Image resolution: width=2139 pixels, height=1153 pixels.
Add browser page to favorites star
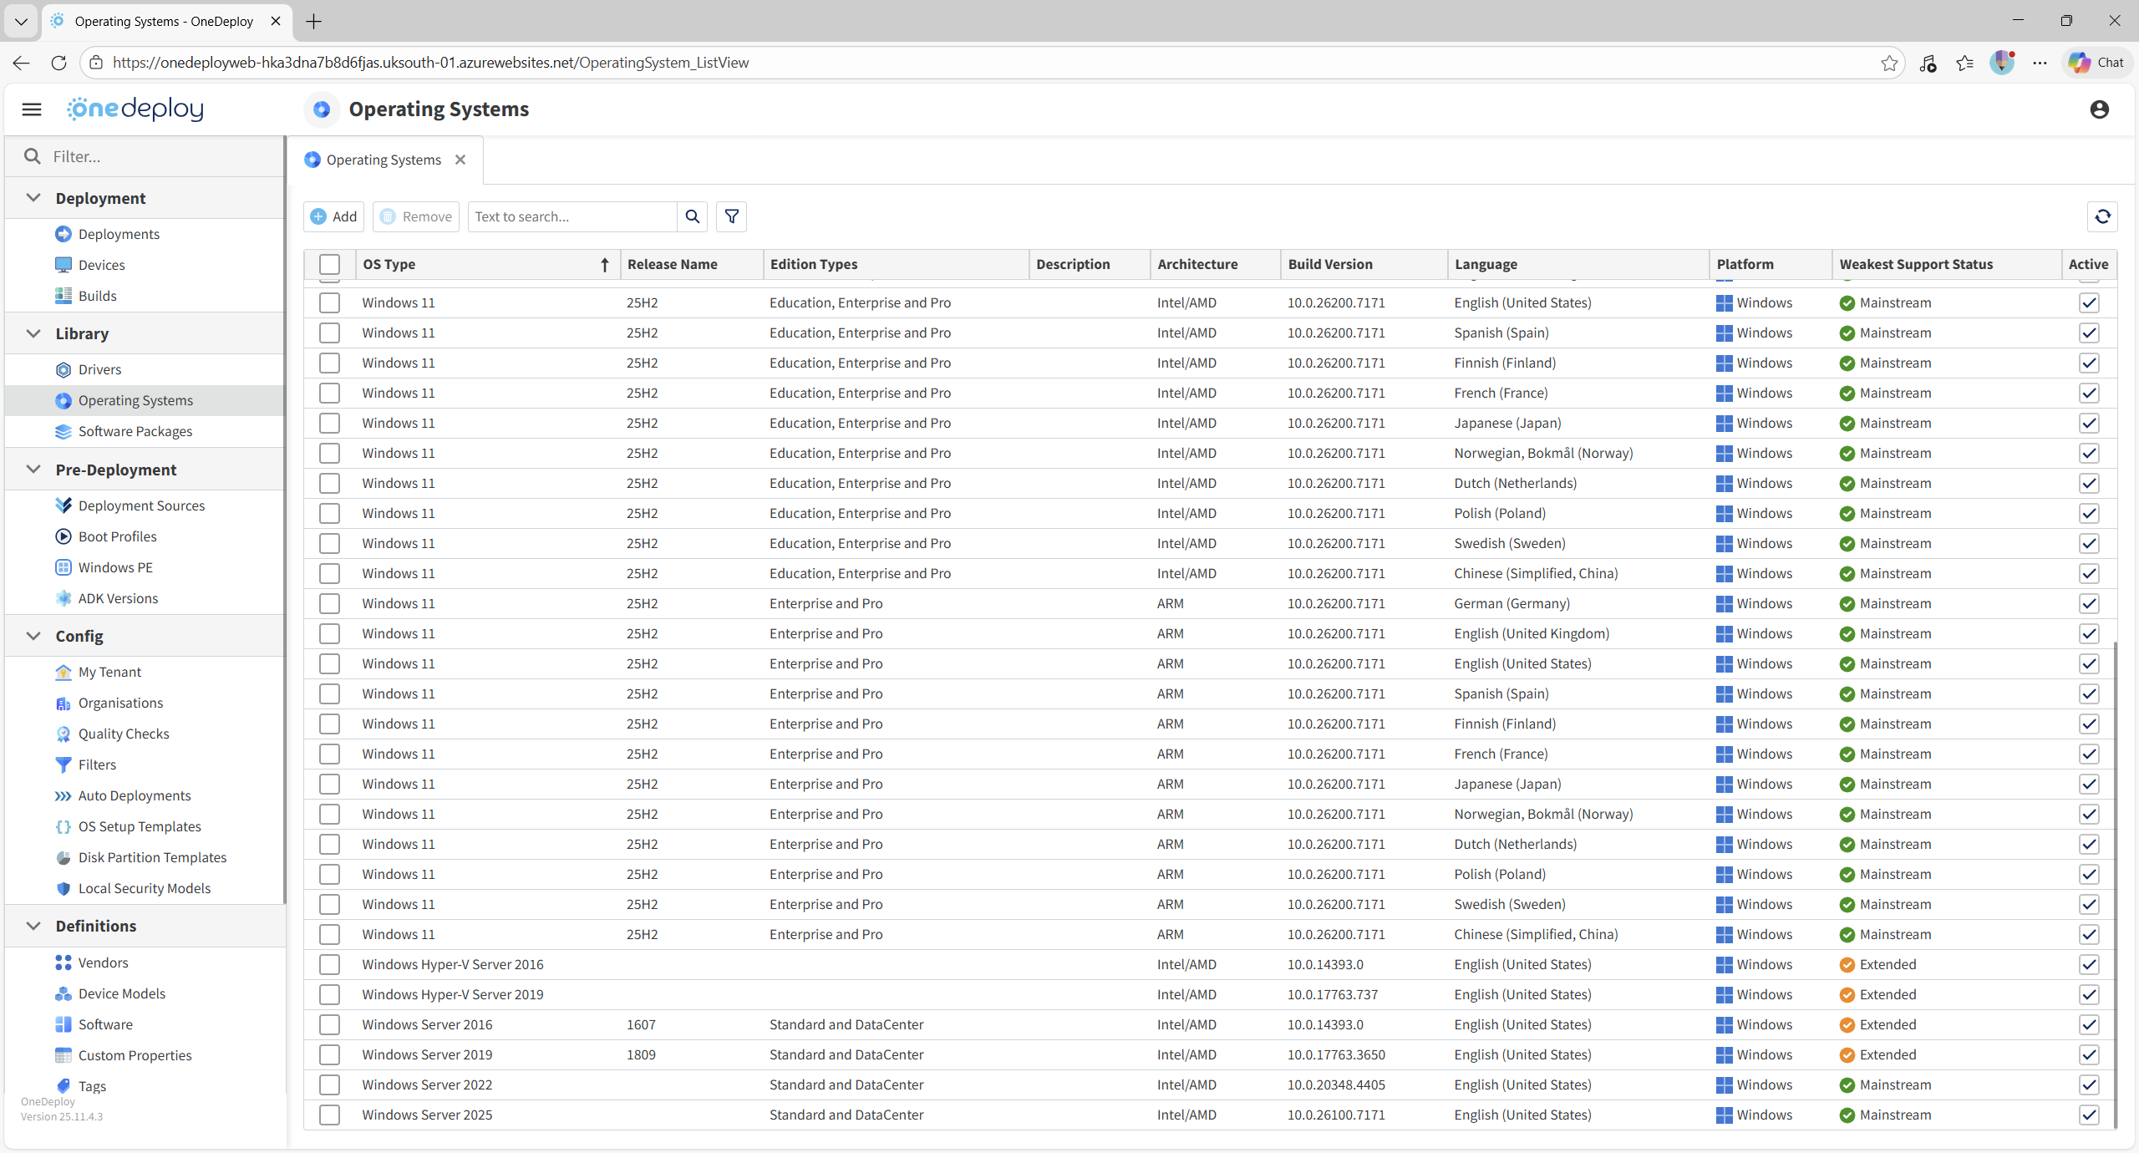[1889, 63]
